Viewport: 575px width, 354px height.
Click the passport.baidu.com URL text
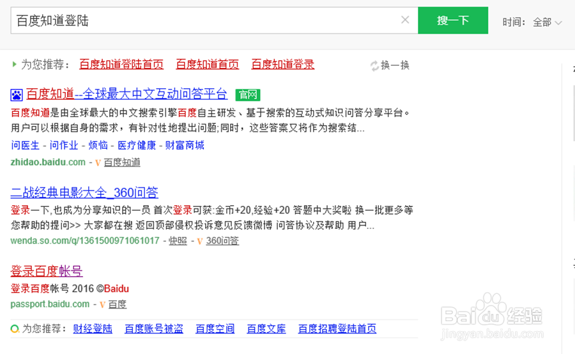pos(50,304)
